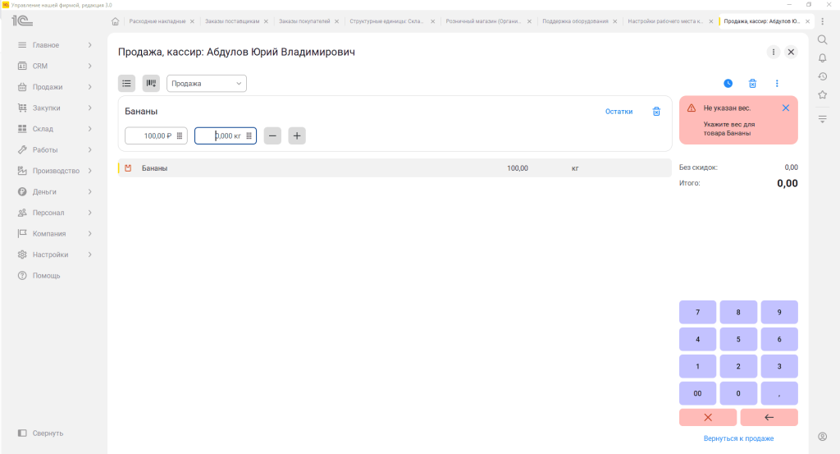Open favorites star icon
Image resolution: width=840 pixels, height=454 pixels.
822,95
